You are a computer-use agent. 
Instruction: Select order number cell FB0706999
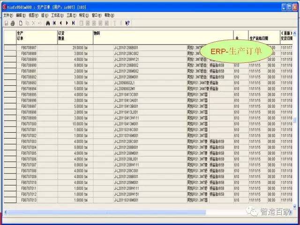tap(29, 118)
